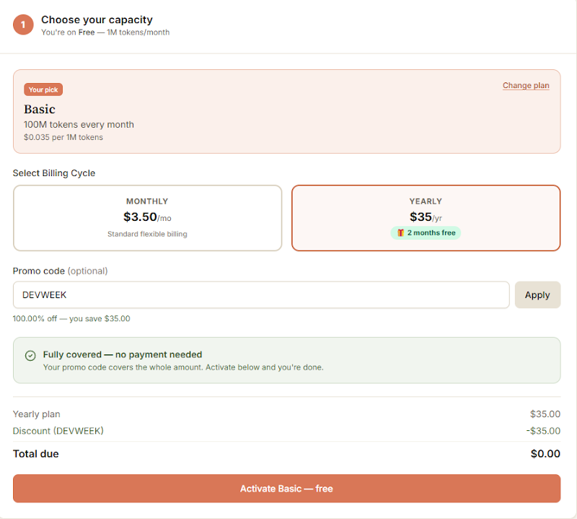Click the $0.00 total amount
This screenshot has width=577, height=519.
click(x=545, y=453)
